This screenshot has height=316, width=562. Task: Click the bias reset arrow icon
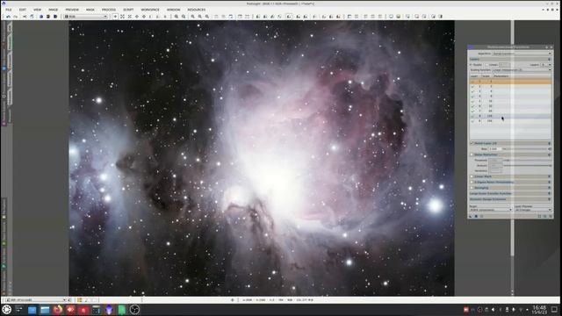[550, 148]
